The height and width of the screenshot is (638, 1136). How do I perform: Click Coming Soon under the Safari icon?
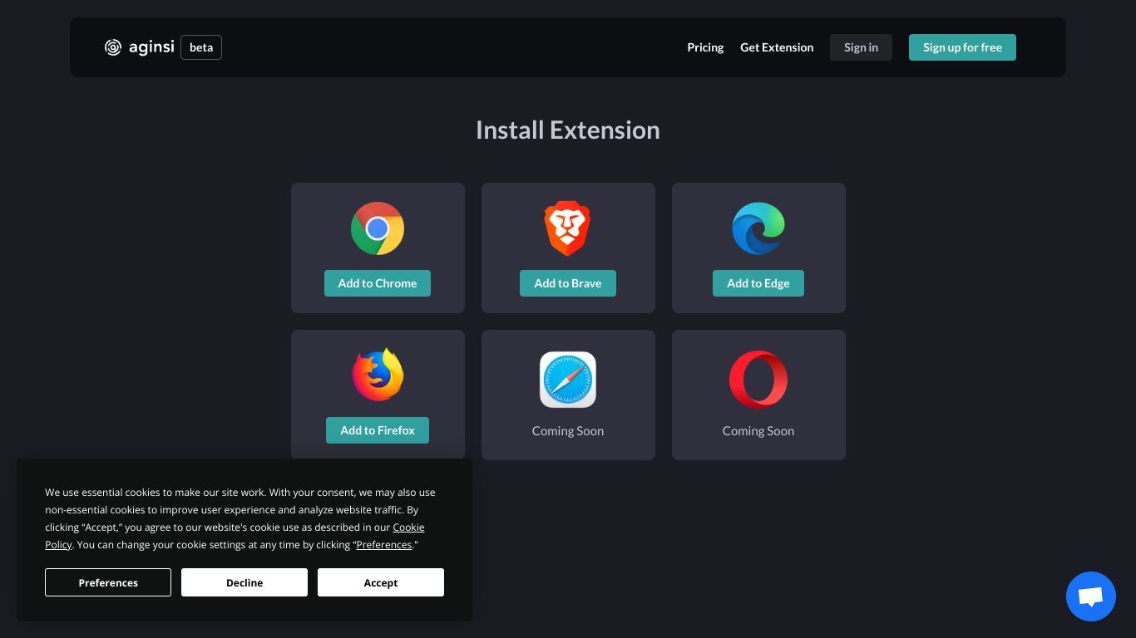568,430
